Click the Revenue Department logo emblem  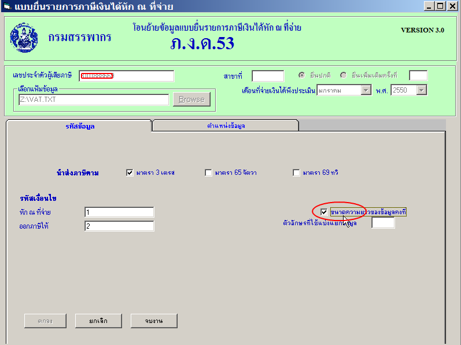pyautogui.click(x=24, y=37)
